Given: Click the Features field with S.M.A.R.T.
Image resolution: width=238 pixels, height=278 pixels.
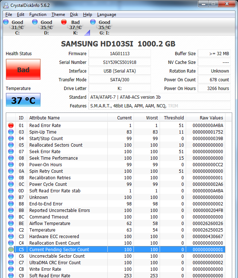Looking at the screenshot, I should pyautogui.click(x=160, y=106).
